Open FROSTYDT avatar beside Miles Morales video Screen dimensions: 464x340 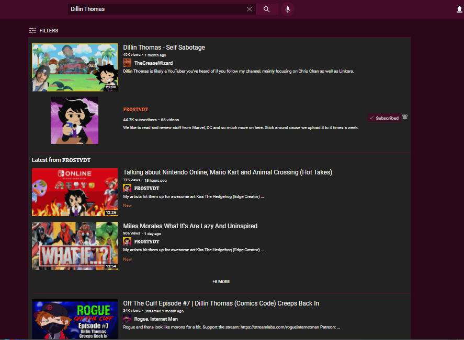click(127, 241)
